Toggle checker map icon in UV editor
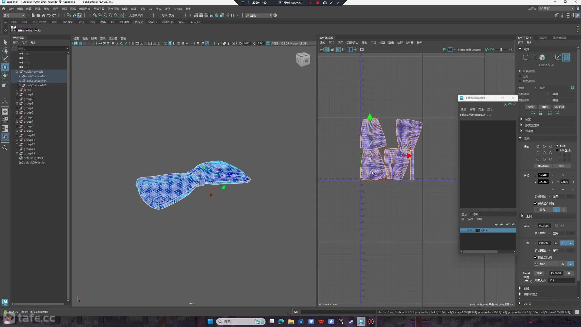This screenshot has height=327, width=581. coord(450,49)
